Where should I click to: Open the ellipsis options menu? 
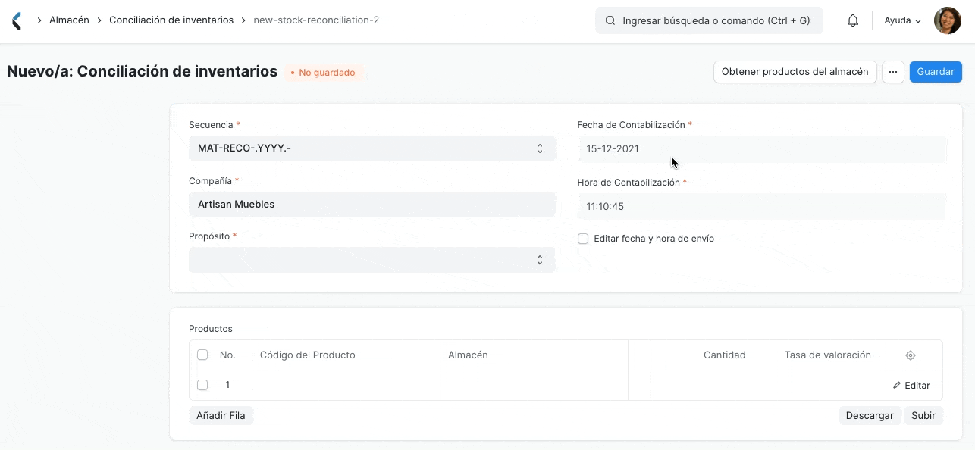pos(893,71)
